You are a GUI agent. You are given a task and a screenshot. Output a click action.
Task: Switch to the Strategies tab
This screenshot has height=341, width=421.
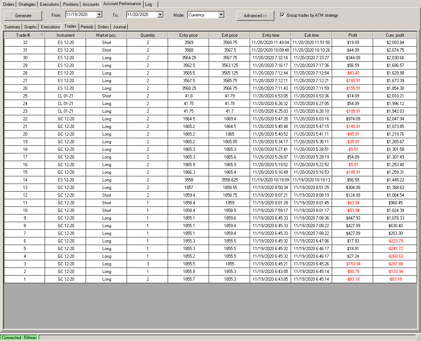coord(27,4)
